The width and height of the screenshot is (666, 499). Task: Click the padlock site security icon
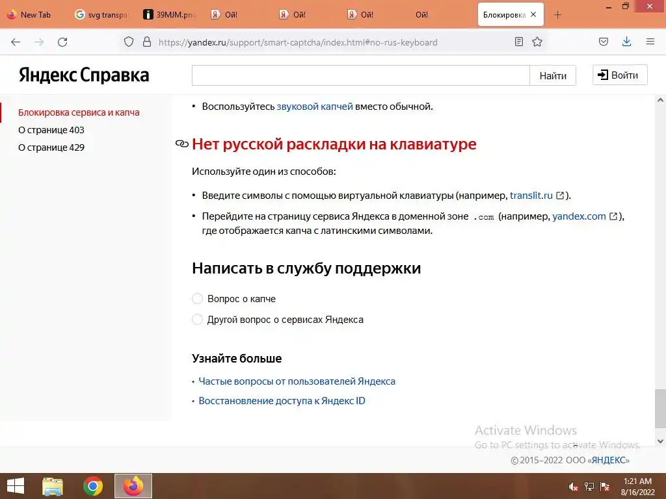point(147,42)
